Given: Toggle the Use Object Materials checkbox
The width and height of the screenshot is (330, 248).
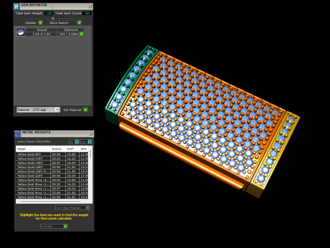Looking at the screenshot, I should (87, 207).
